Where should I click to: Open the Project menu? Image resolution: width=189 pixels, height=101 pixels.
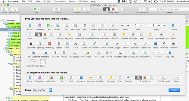47,2
